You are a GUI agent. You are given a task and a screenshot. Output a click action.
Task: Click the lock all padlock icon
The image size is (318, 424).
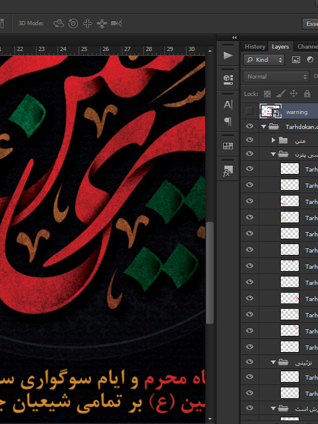click(x=307, y=94)
